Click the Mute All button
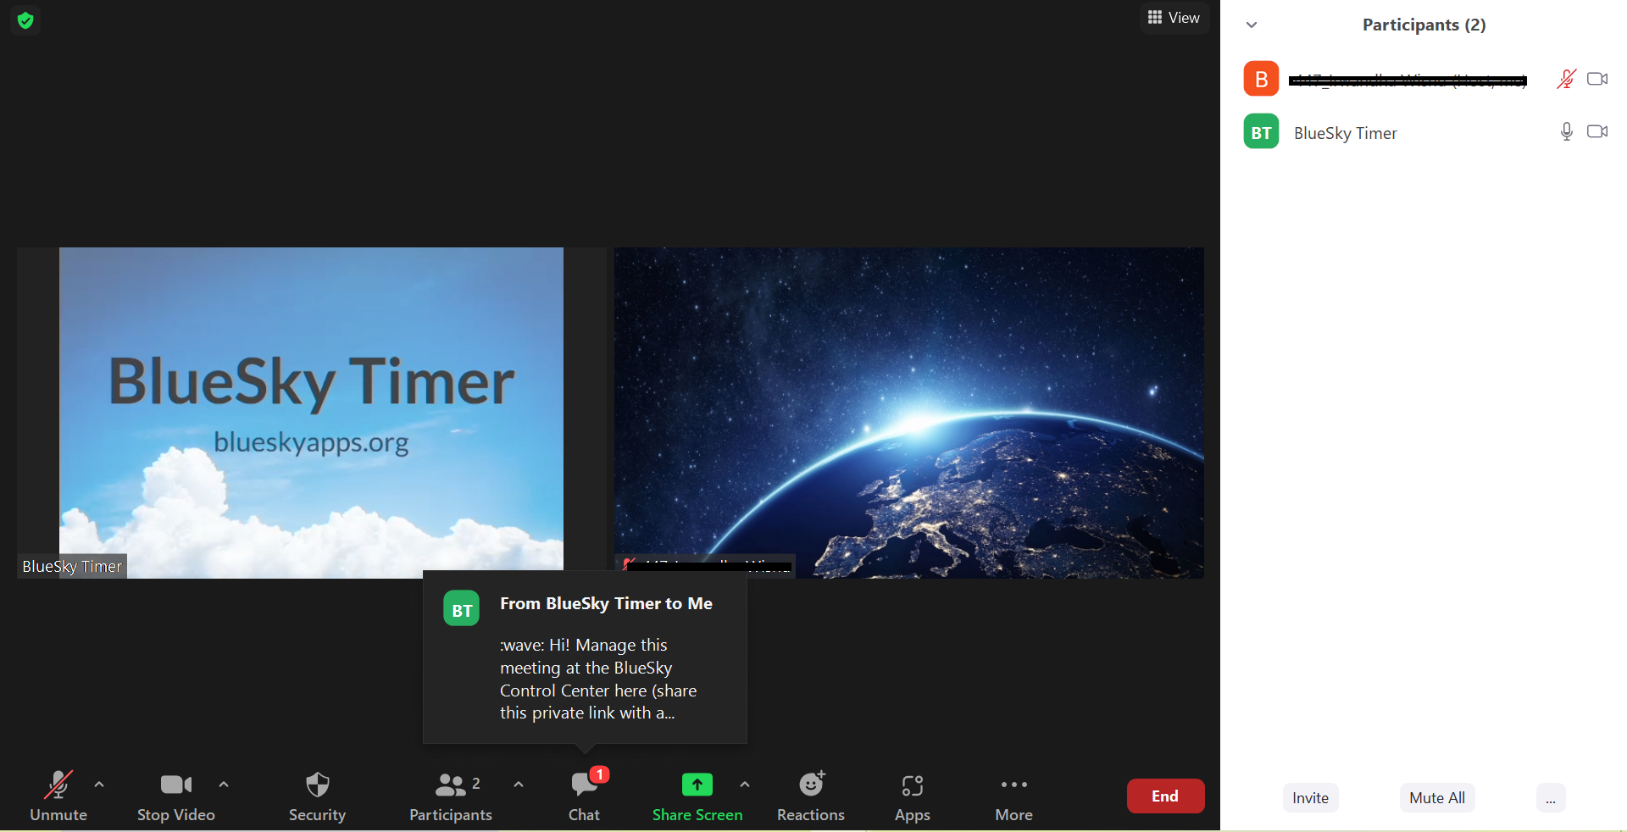Viewport: 1627px width, 832px height. 1437,798
